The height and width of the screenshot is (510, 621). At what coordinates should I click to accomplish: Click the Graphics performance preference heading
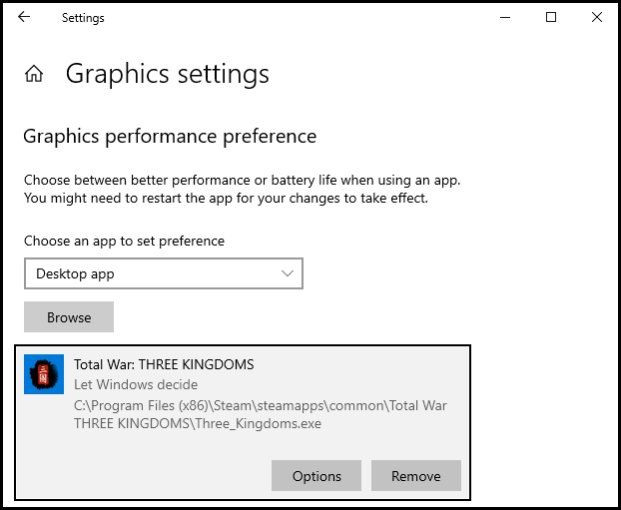pos(170,137)
